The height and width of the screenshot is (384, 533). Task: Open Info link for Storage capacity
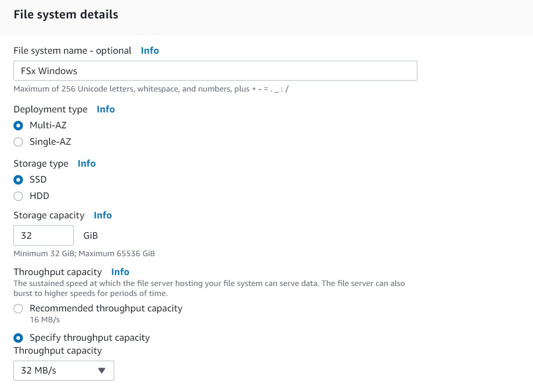[103, 215]
